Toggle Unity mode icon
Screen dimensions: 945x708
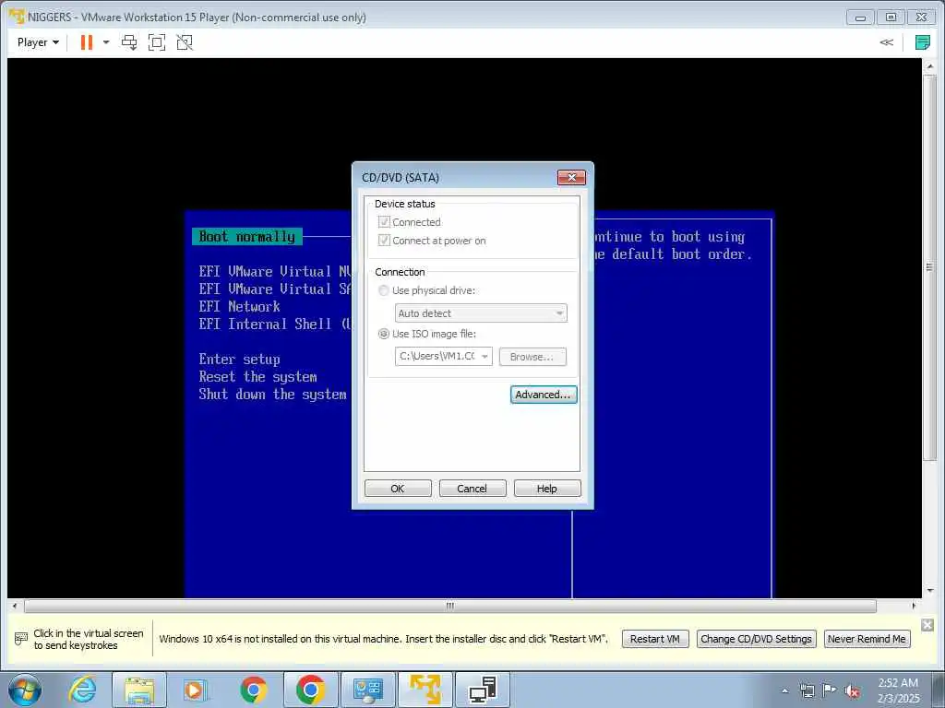(x=185, y=42)
